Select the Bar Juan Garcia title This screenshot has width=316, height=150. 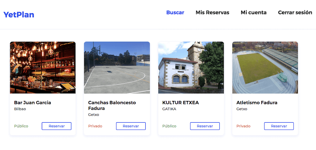(32, 103)
